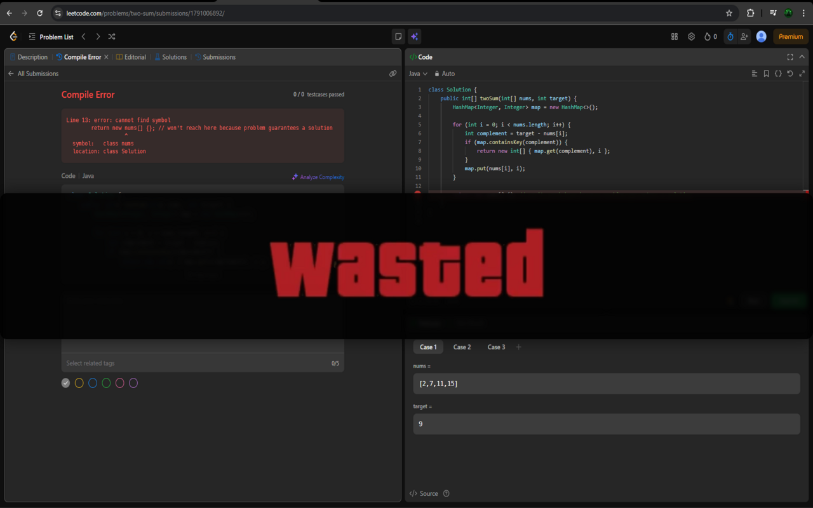The width and height of the screenshot is (813, 508).
Task: Format code with the align icon
Action: point(755,74)
